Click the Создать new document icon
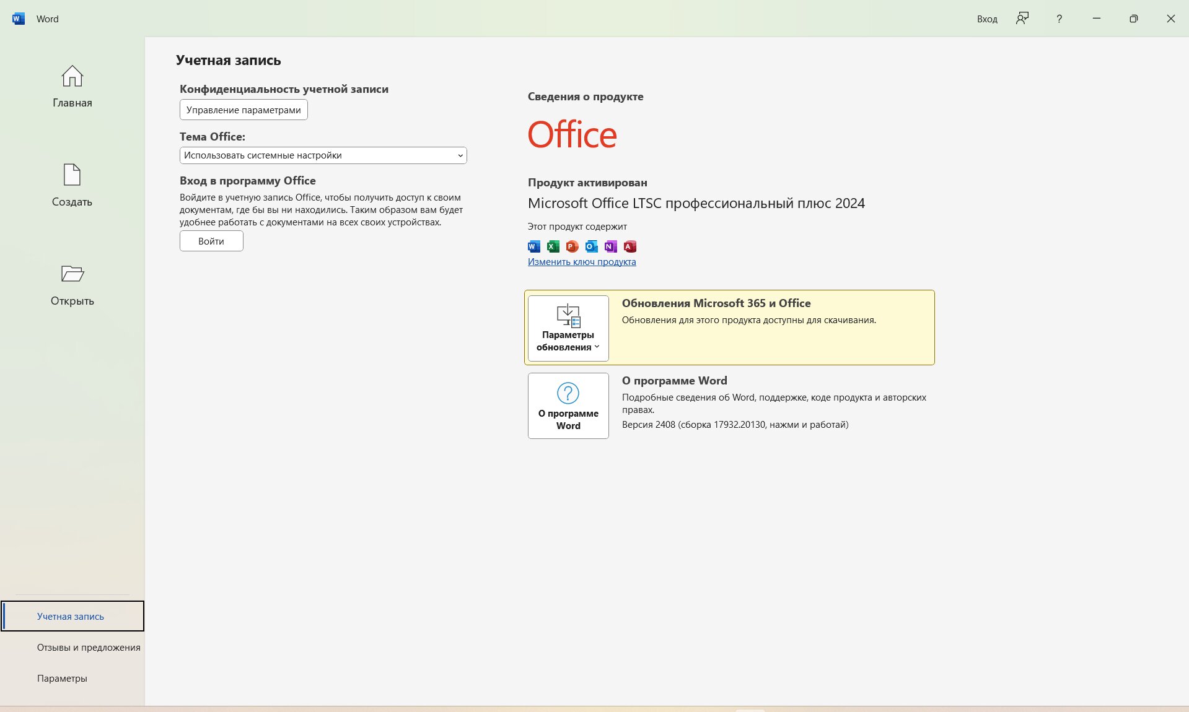 point(72,175)
